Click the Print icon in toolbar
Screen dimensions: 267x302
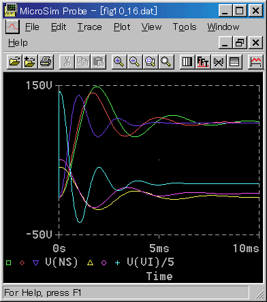tap(46, 61)
